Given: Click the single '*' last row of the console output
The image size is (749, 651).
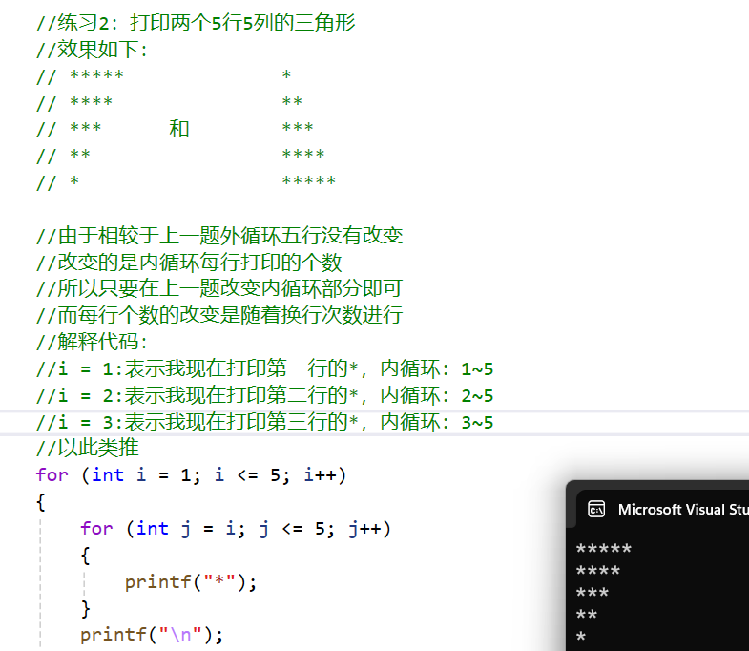Looking at the screenshot, I should [x=581, y=637].
